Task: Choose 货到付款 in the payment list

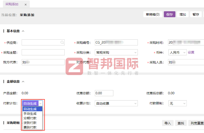Action: tap(30, 123)
